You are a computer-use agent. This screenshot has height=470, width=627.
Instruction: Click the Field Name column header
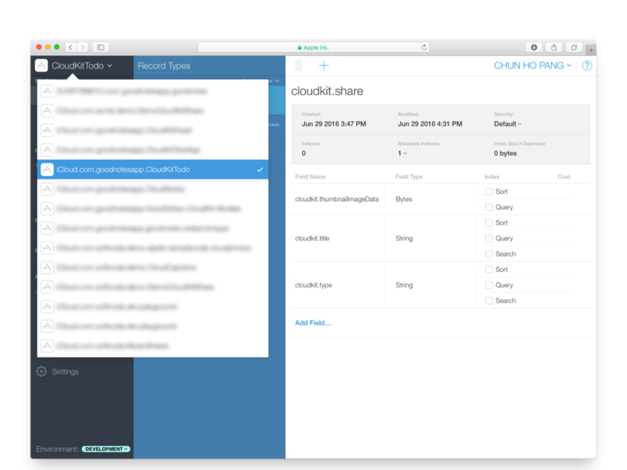[x=310, y=177]
